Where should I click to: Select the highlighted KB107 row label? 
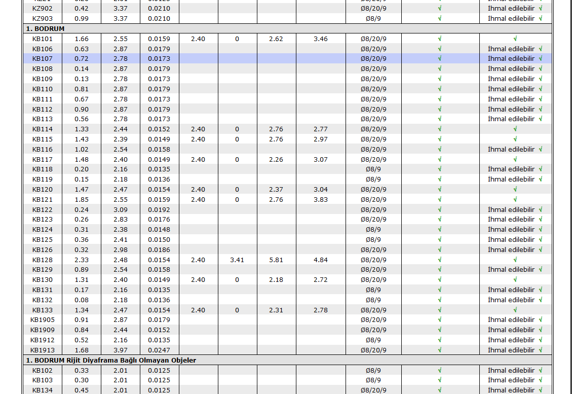tap(42, 59)
